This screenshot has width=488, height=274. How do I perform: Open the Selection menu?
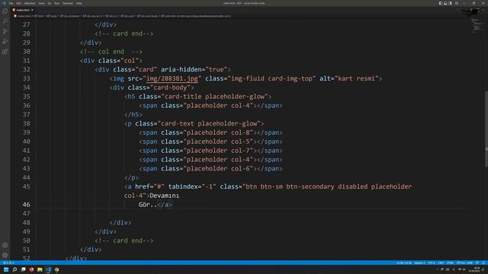[30, 3]
